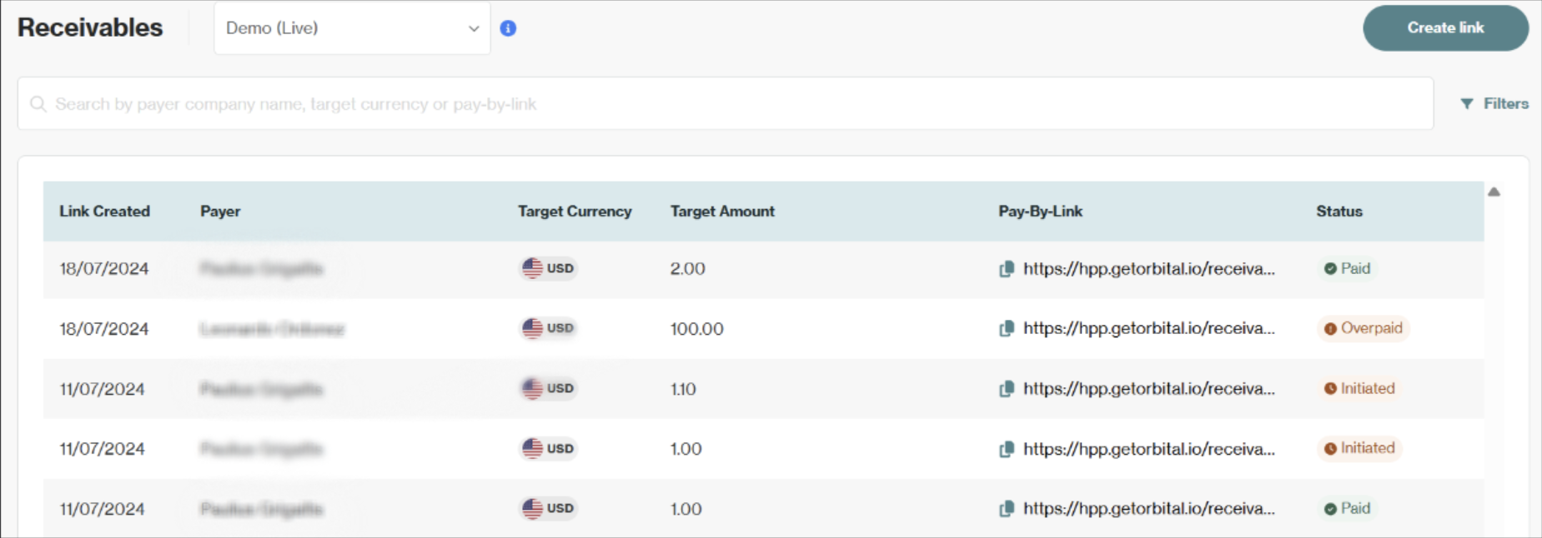Click the table scroll-up arrow
The height and width of the screenshot is (538, 1542).
click(1494, 192)
